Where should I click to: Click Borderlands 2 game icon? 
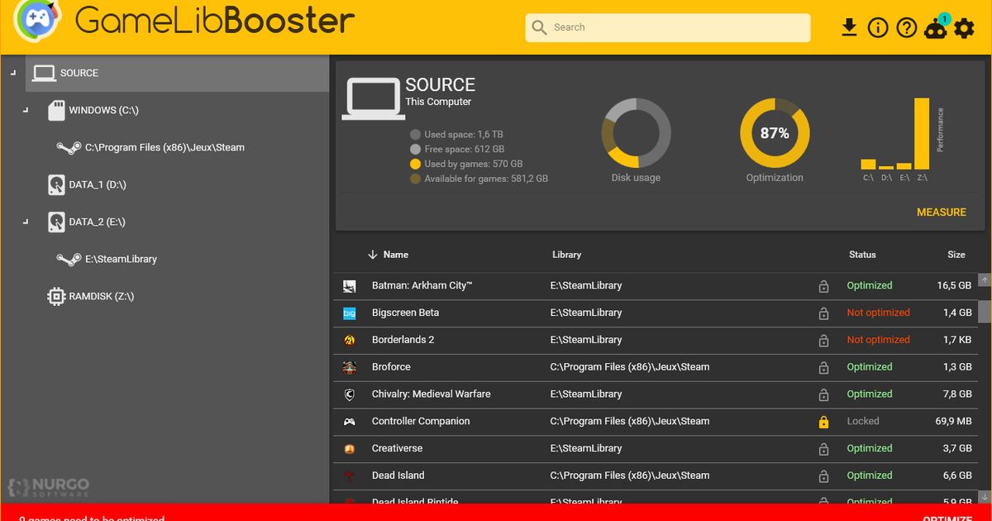[x=350, y=340]
